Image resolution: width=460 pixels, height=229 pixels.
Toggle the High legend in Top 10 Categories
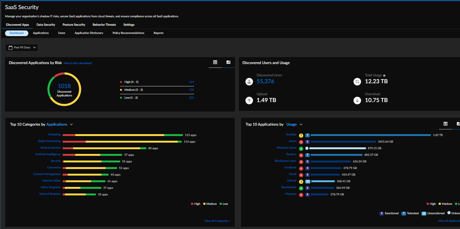[195, 204]
